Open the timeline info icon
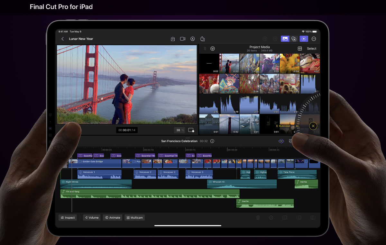The width and height of the screenshot is (386, 245). click(212, 141)
